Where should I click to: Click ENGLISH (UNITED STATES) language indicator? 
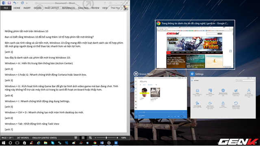pos(44,138)
